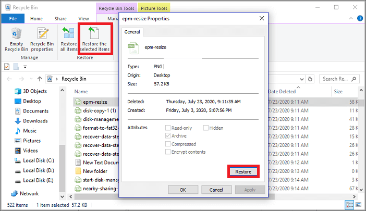Click Restore all items icon

(x=69, y=40)
